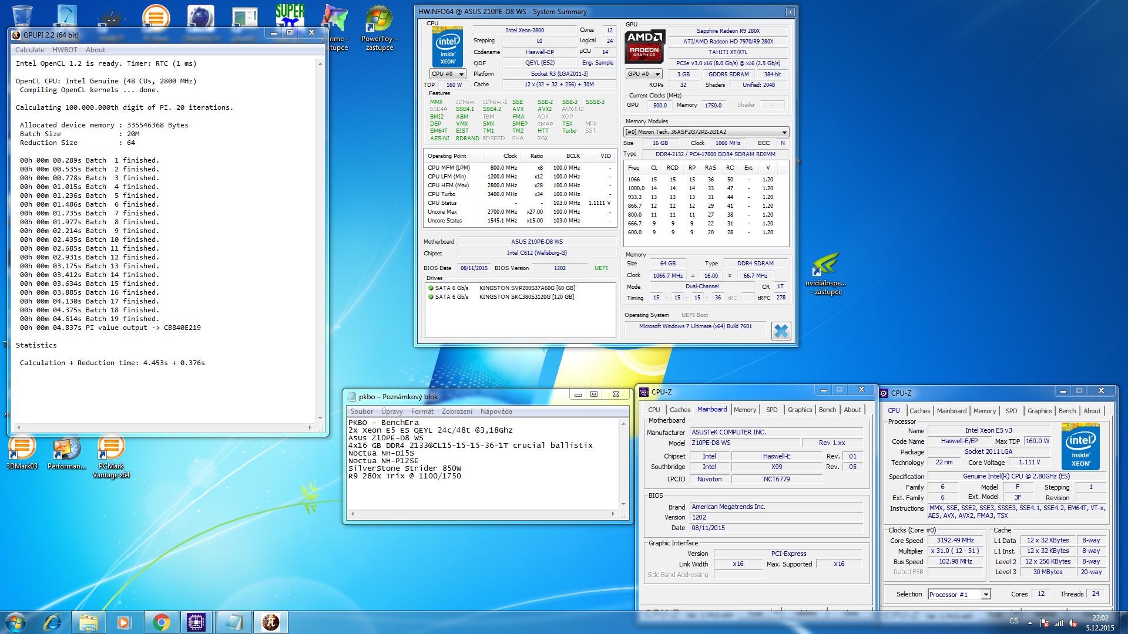Viewport: 1128px width, 634px height.
Task: Click muted volume speaker tray icon
Action: [x=1073, y=623]
